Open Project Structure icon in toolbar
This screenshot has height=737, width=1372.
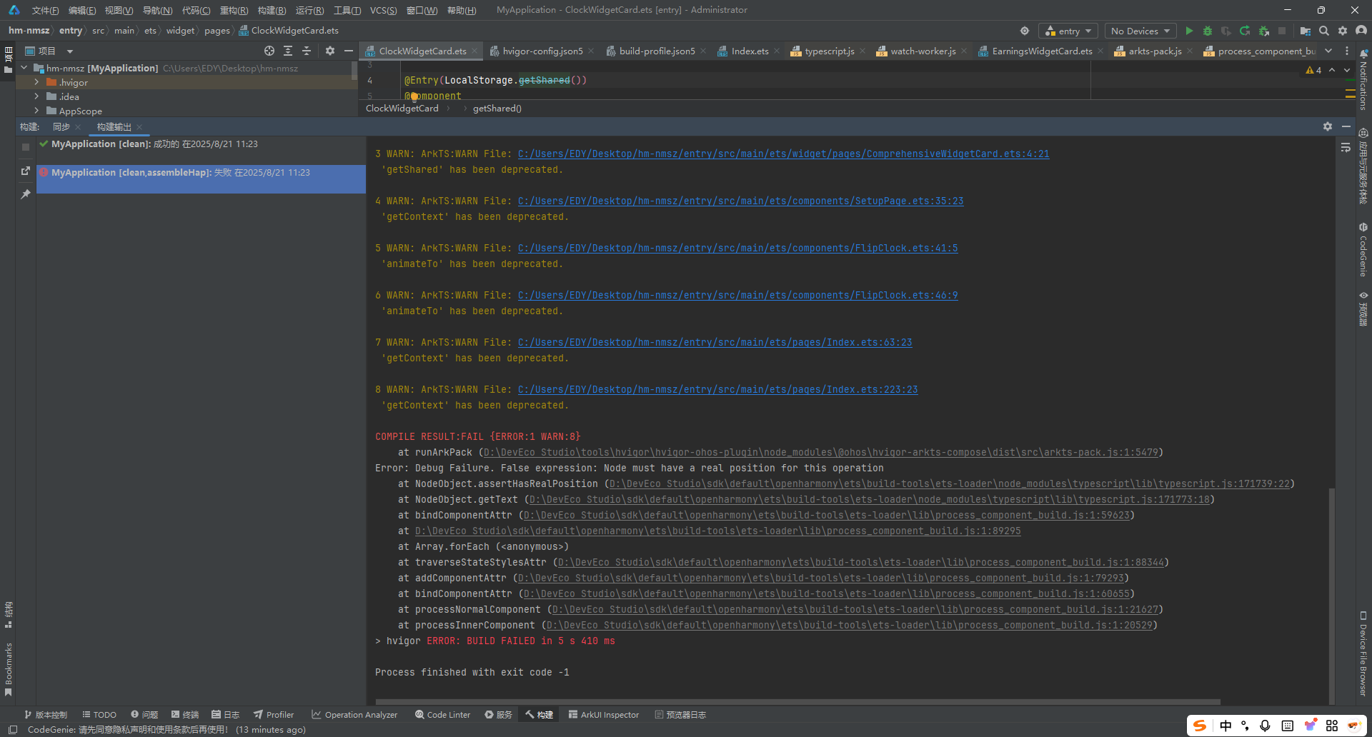pyautogui.click(x=1305, y=31)
